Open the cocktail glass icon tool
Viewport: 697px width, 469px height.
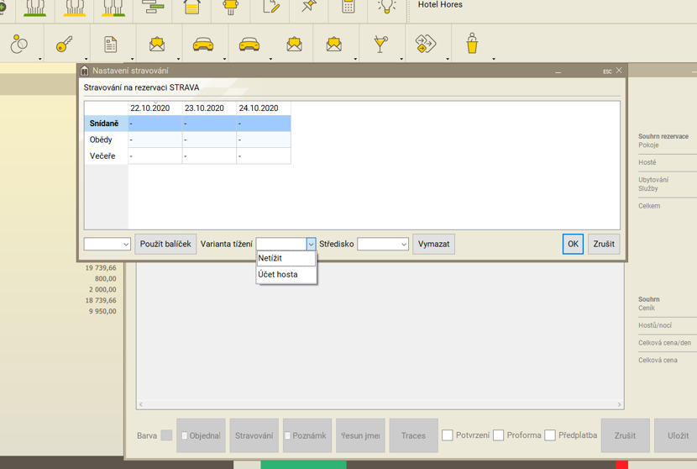pos(380,45)
